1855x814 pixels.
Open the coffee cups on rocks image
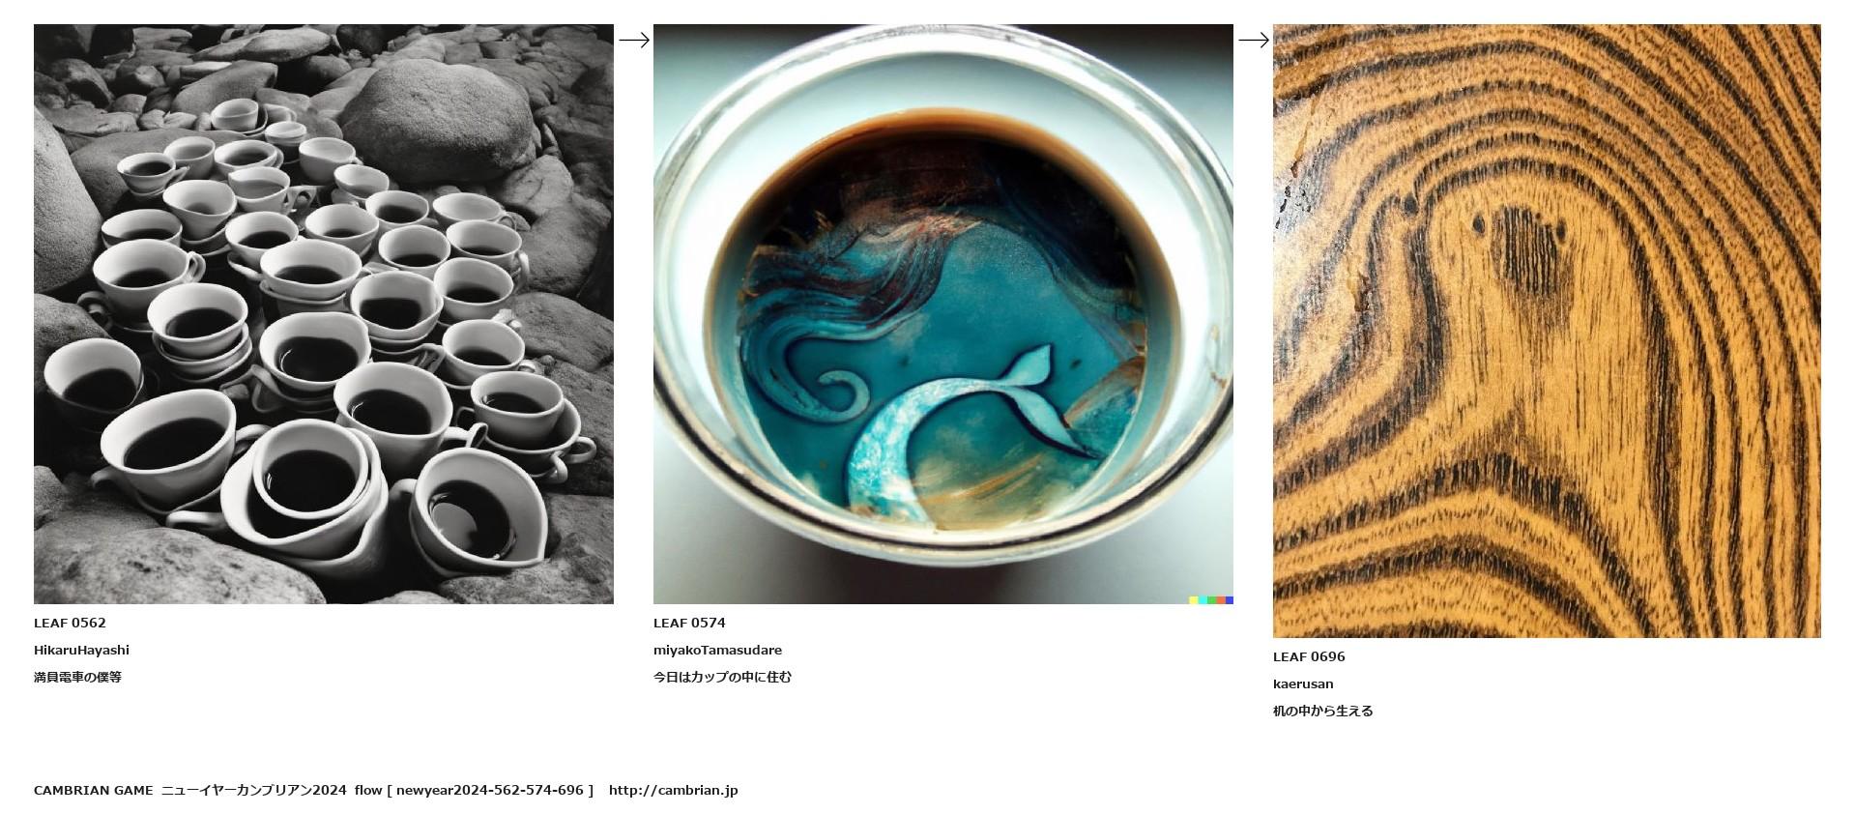coord(324,314)
